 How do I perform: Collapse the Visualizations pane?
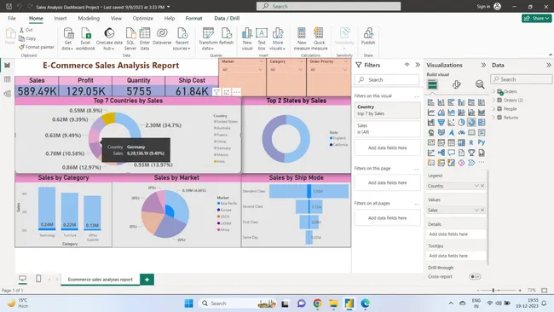tap(483, 65)
